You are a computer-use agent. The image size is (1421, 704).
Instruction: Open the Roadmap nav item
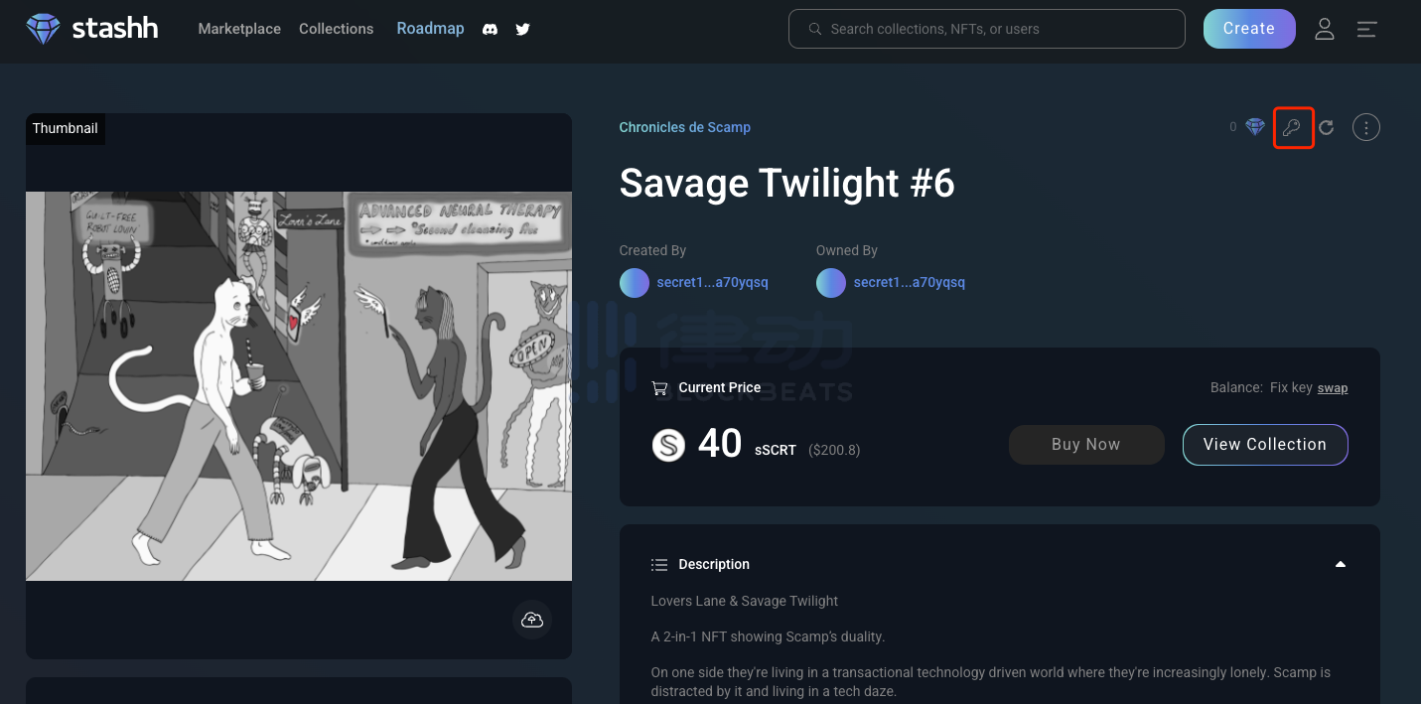click(430, 29)
